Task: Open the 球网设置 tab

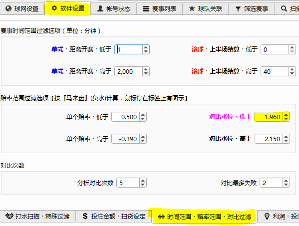Action: 22,9
